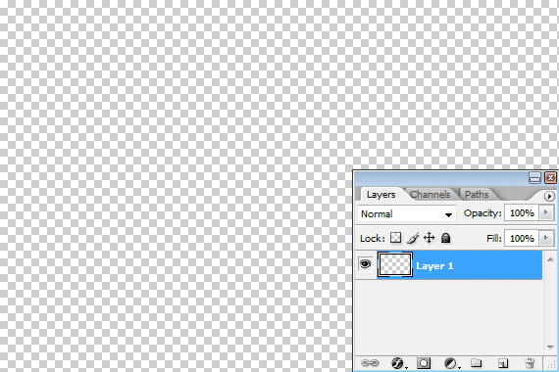Click the Fill value field
This screenshot has height=372, width=559.
522,238
